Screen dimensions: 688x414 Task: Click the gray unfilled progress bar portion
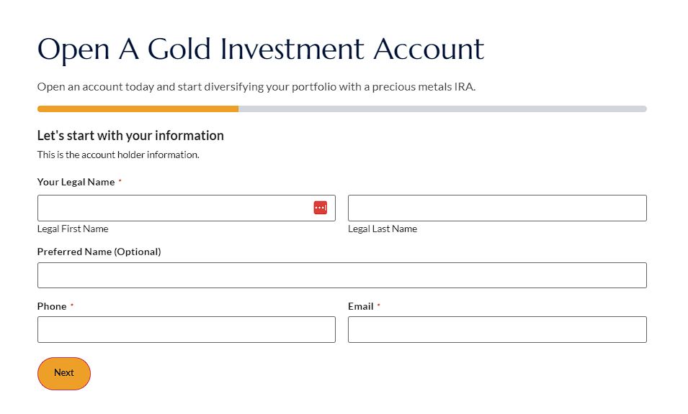point(443,109)
